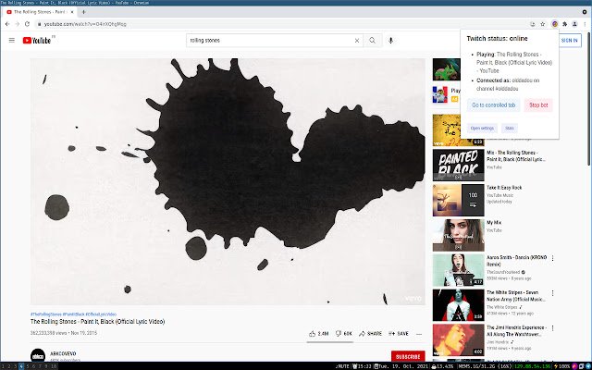Screen dimensions: 592x370
Task: Click the battery 100% status indicator
Action: (x=561, y=366)
